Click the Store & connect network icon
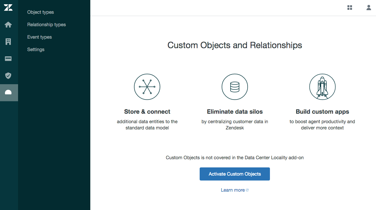 tap(147, 87)
